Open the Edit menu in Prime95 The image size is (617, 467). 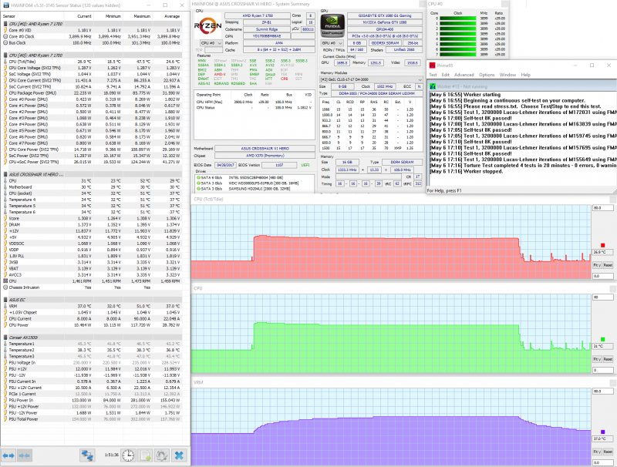click(446, 75)
